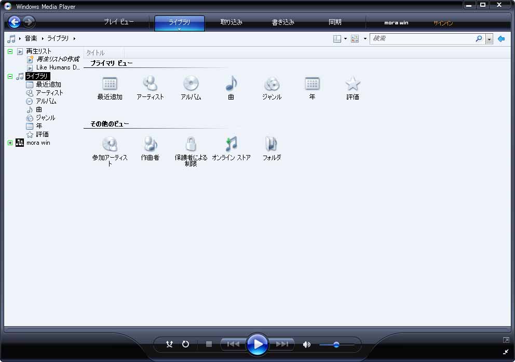Select 評価 in the library tree
The width and height of the screenshot is (515, 362).
[42, 134]
